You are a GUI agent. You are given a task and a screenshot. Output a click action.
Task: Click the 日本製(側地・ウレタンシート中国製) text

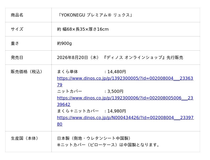pyautogui.click(x=94, y=138)
